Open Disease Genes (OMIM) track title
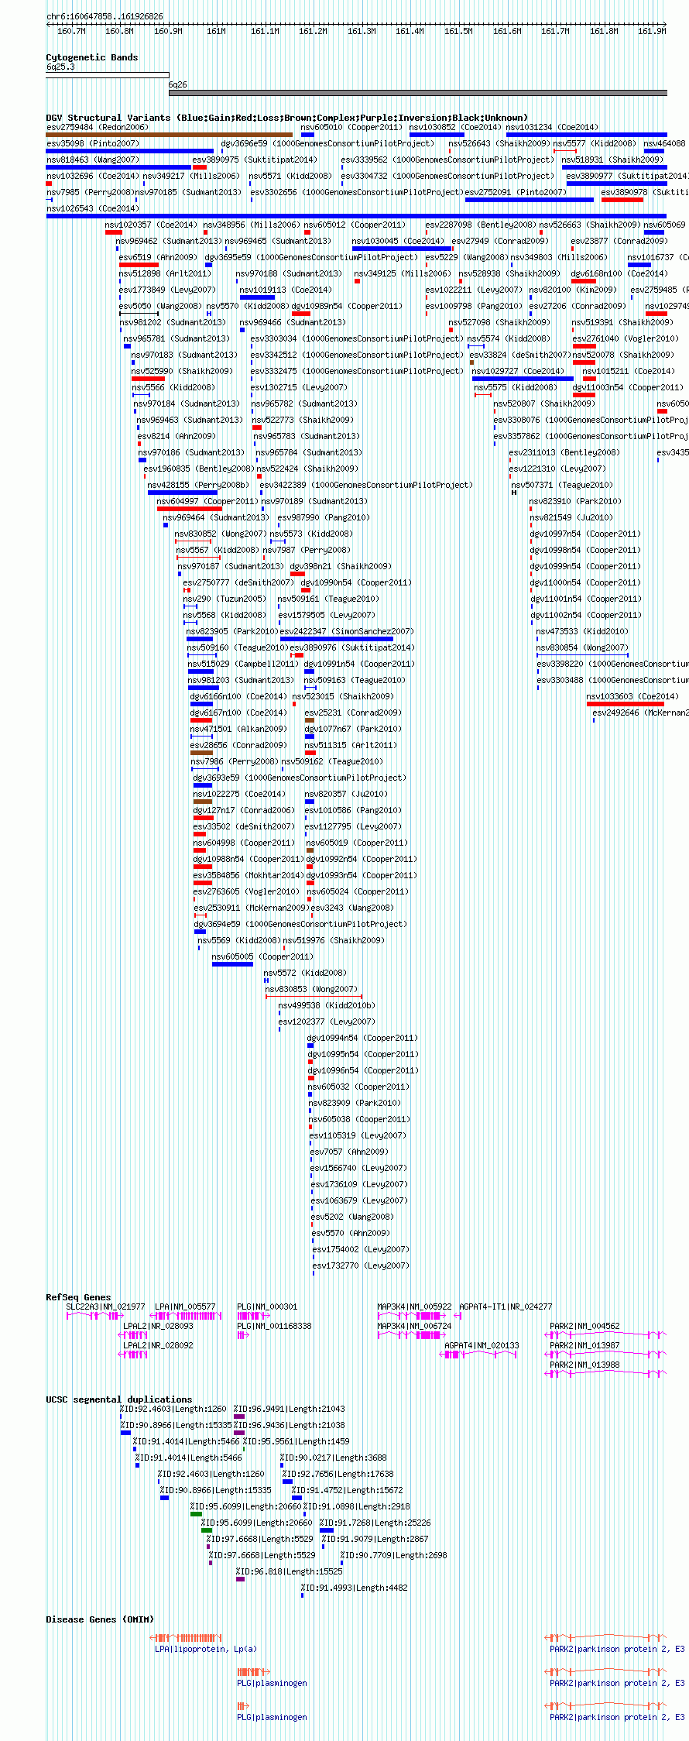The image size is (689, 1741). coord(100,1619)
